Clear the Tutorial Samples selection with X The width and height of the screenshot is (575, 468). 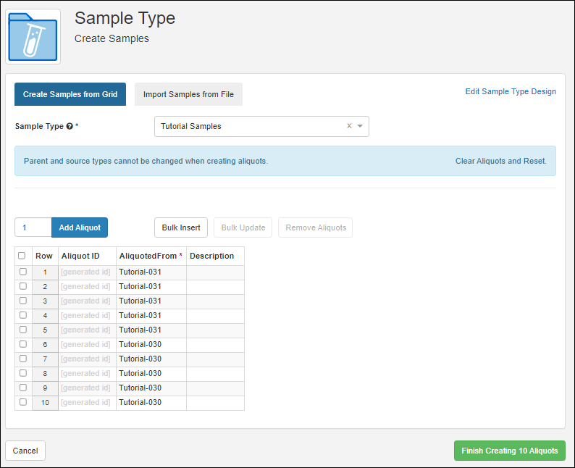pyautogui.click(x=349, y=126)
